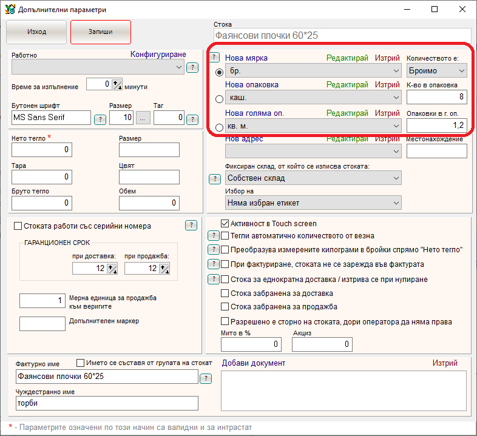This screenshot has width=477, height=436.
Task: Click the Запиши button
Action: click(x=101, y=32)
